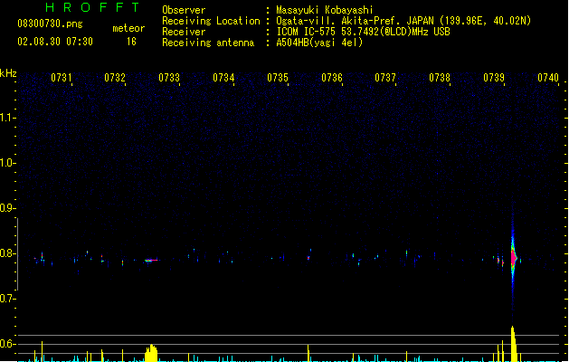Viewport: 569px width, 362px height.
Task: Click the Receiving antenna label
Action: (208, 43)
